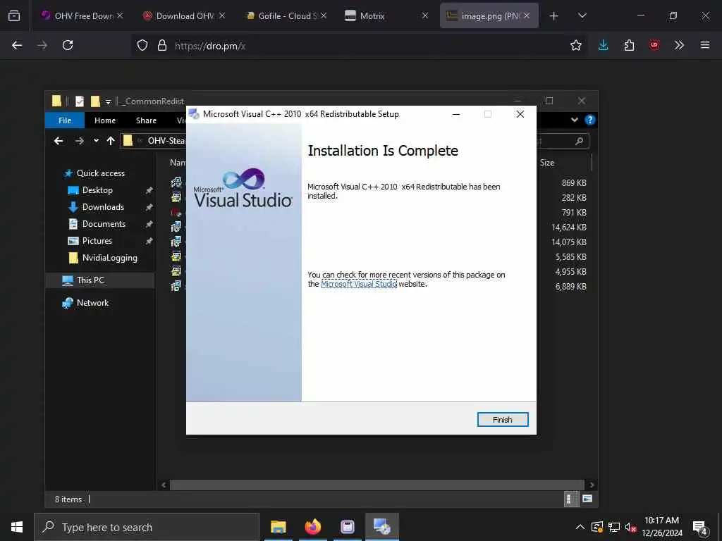722x541 pixels.
Task: Open the Home tab in Explorer ribbon
Action: pyautogui.click(x=104, y=120)
